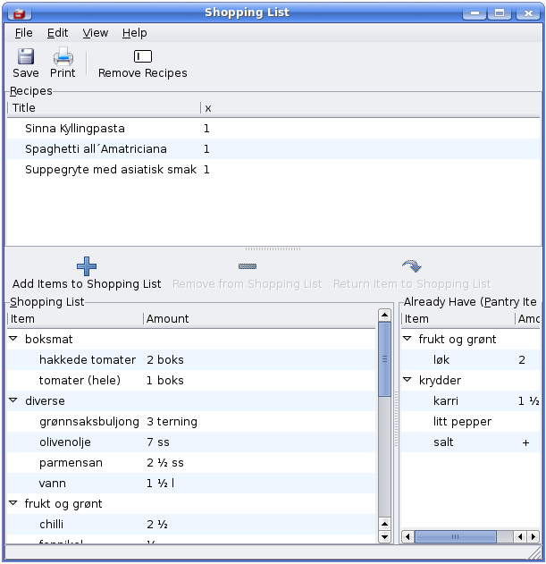Select the Spaghetti all´Amatriciana recipe row
Image resolution: width=546 pixels, height=564 pixels.
click(x=96, y=149)
